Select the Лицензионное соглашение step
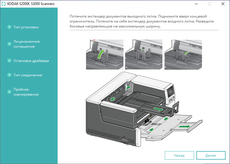The width and height of the screenshot is (230, 164). (x=27, y=44)
